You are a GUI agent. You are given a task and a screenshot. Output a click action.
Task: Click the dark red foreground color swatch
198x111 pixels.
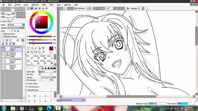click(x=51, y=48)
